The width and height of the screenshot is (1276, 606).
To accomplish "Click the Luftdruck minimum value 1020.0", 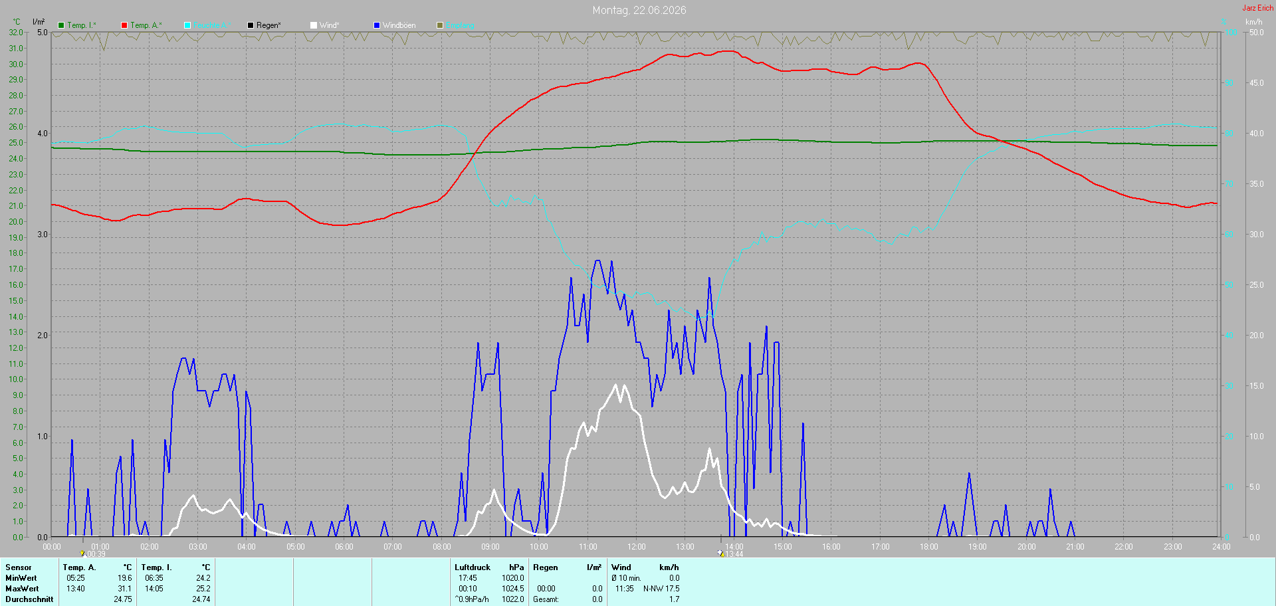I will pyautogui.click(x=513, y=578).
